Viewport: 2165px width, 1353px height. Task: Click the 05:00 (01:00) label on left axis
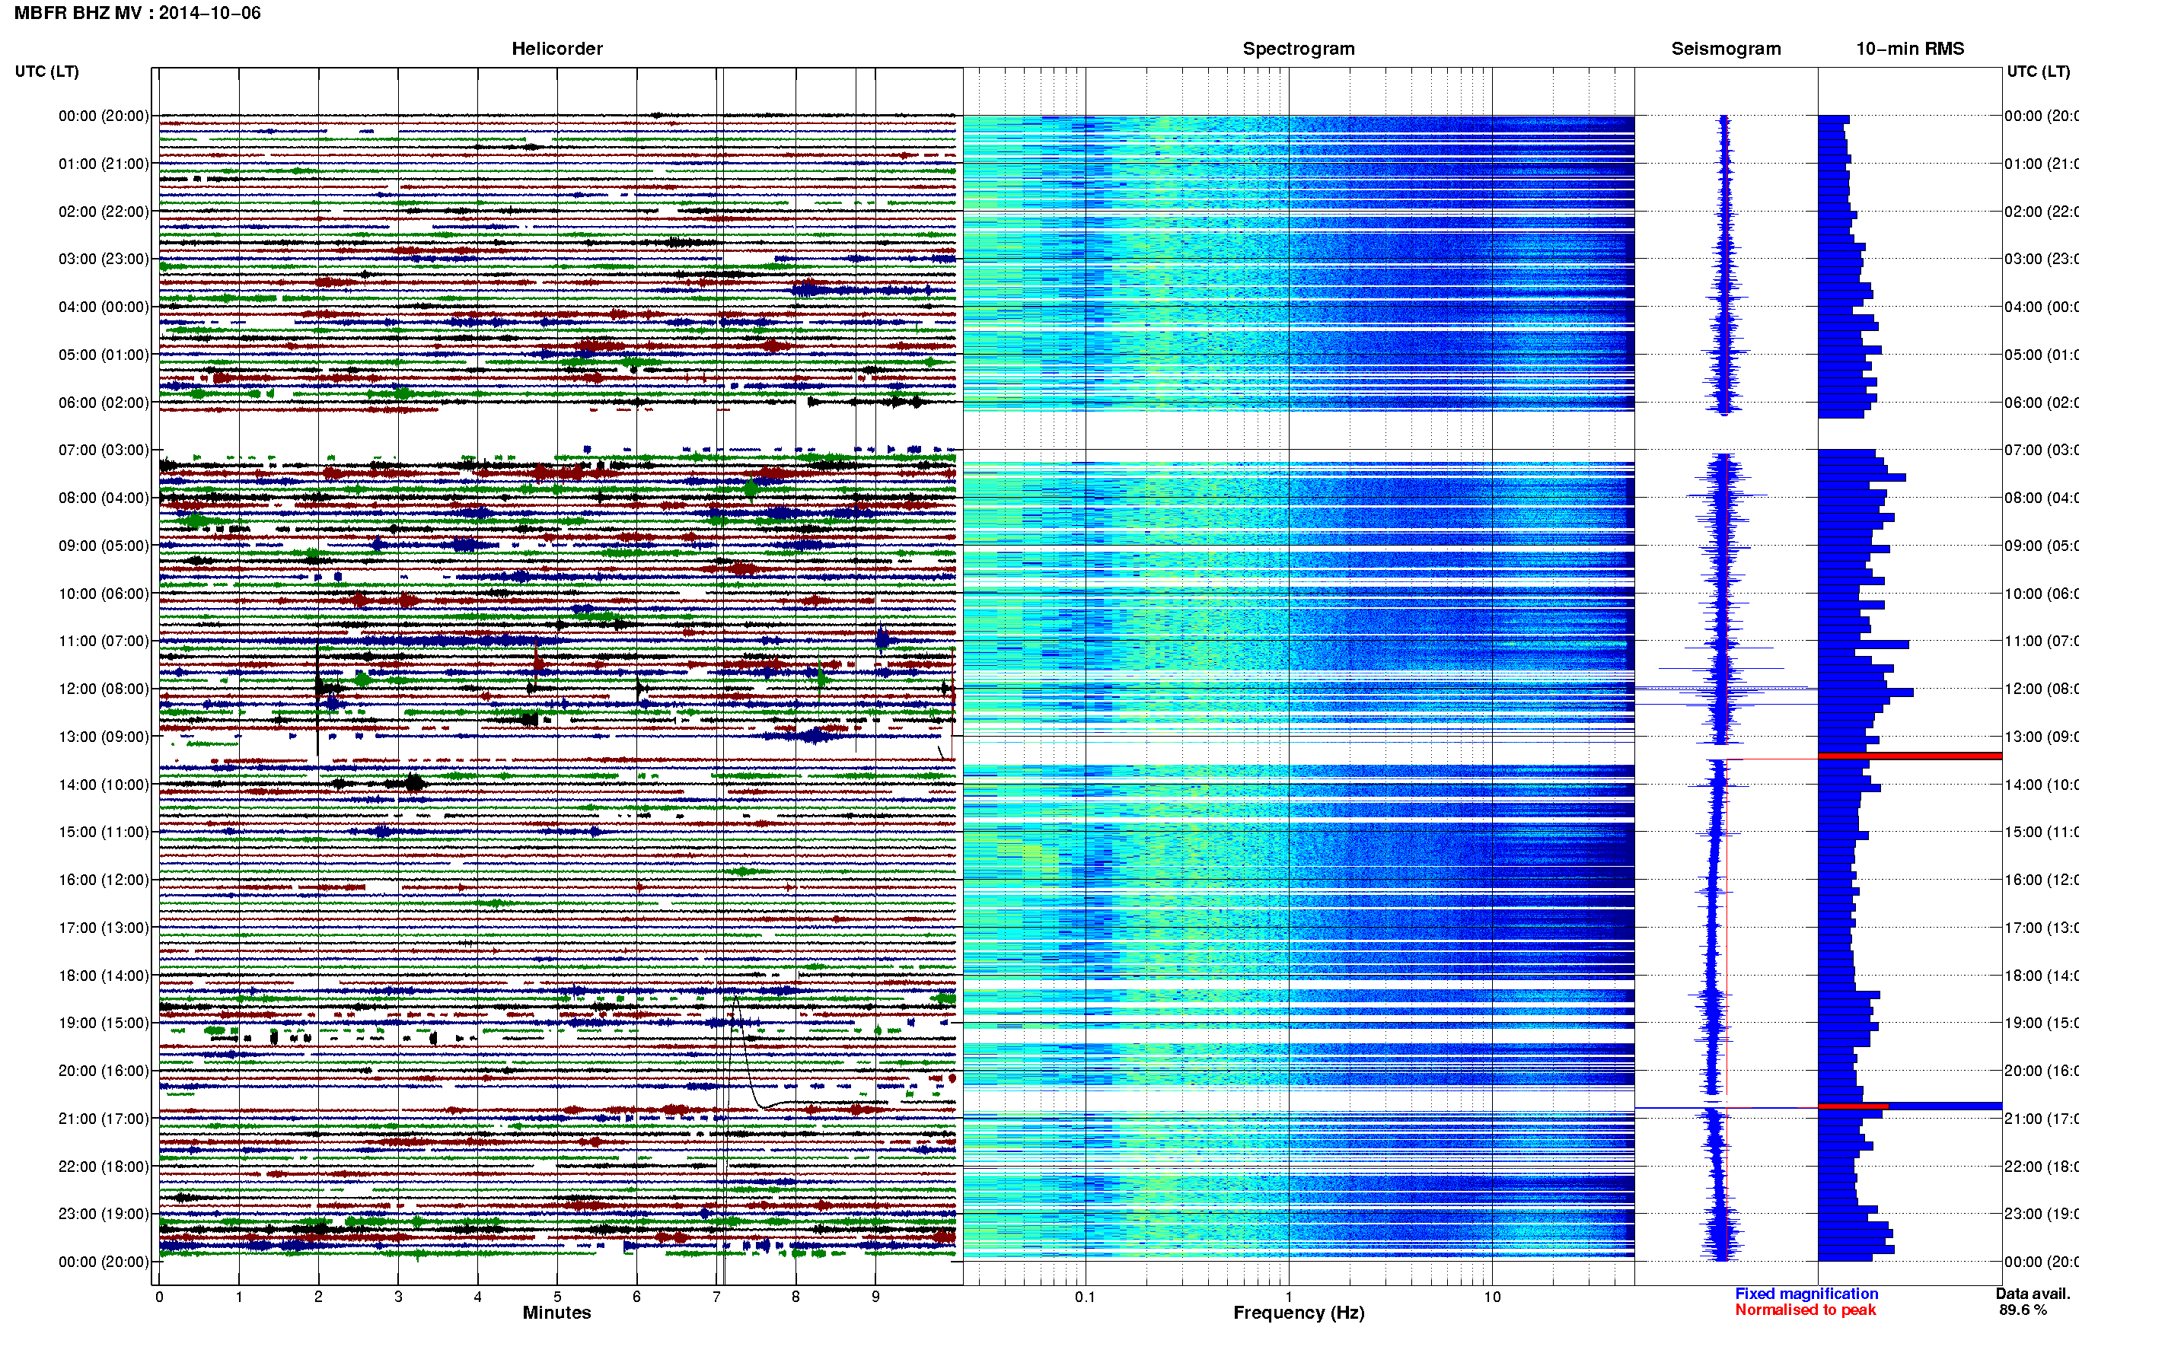[104, 355]
